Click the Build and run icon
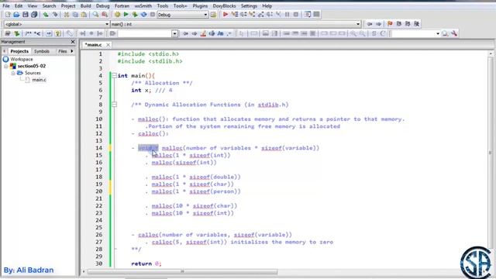The image size is (496, 279). click(x=135, y=15)
